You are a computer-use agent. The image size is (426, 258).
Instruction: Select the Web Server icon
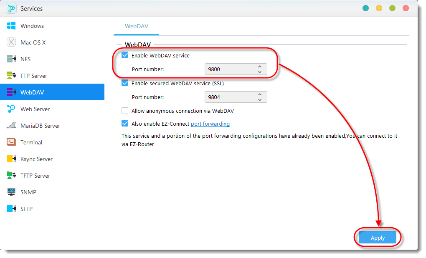coord(13,109)
